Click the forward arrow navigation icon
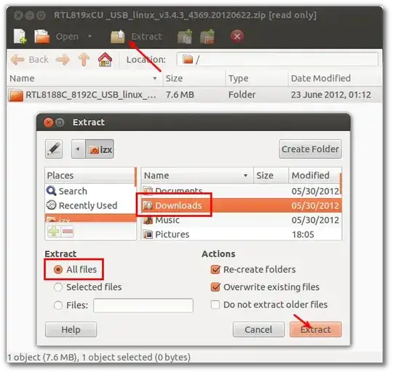The image size is (393, 373). [63, 60]
